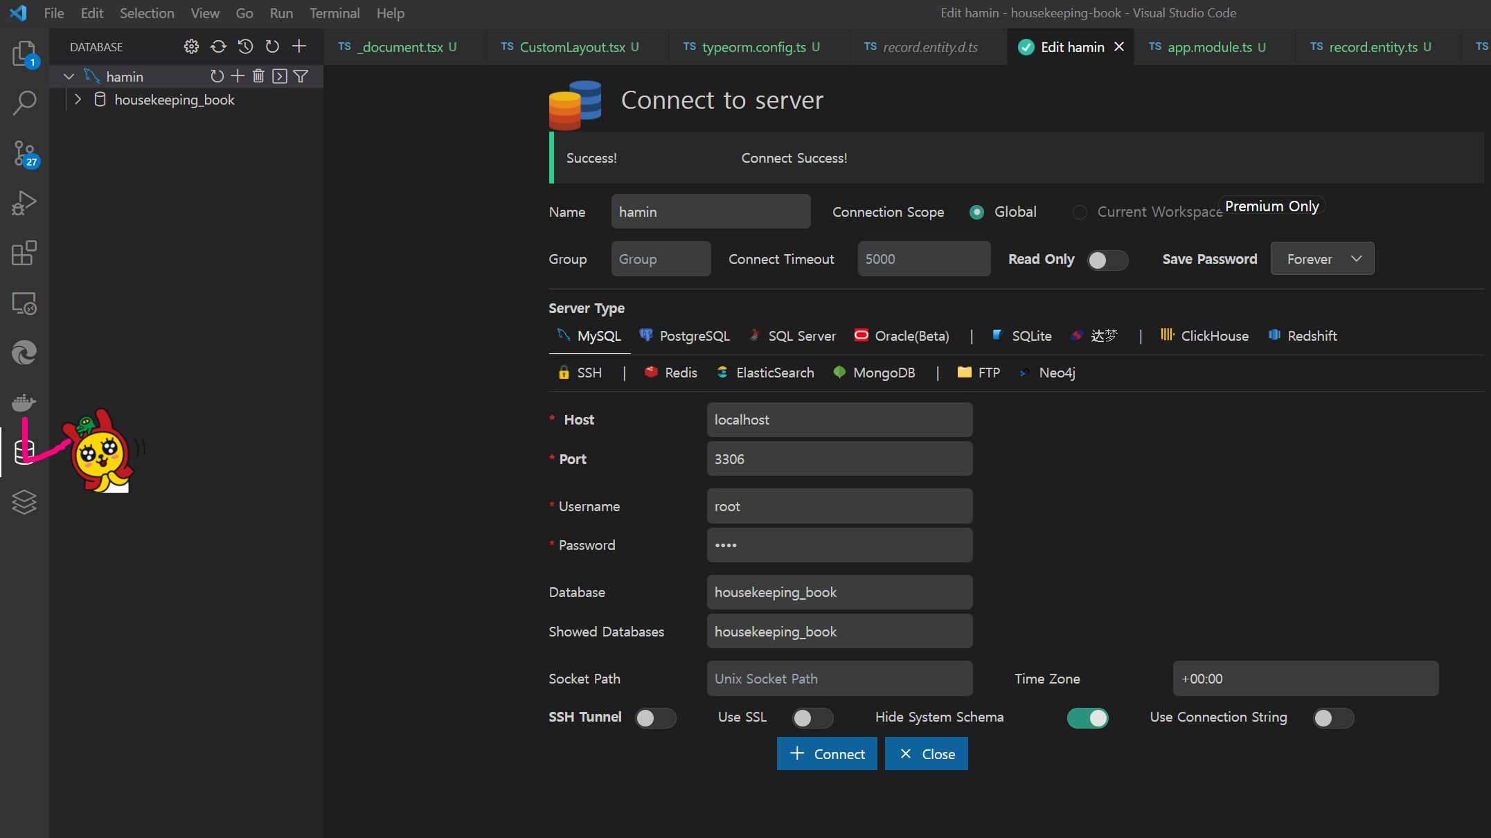1491x838 pixels.
Task: Delete the hamin connection trash icon
Action: pos(258,76)
